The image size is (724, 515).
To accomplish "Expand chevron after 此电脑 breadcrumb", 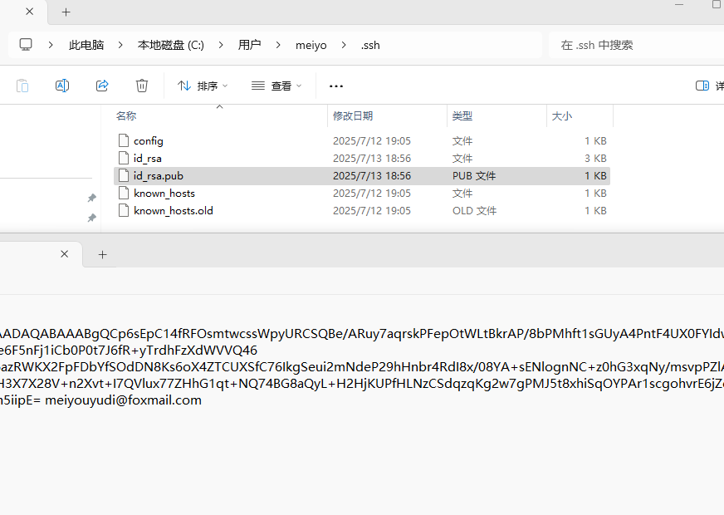I will (120, 45).
